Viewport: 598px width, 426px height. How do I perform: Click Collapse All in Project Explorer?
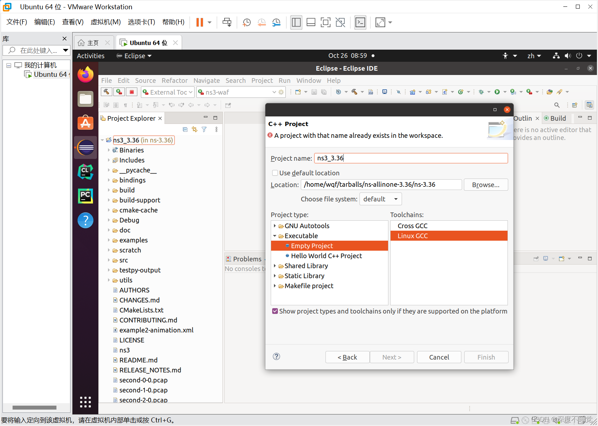(x=185, y=129)
